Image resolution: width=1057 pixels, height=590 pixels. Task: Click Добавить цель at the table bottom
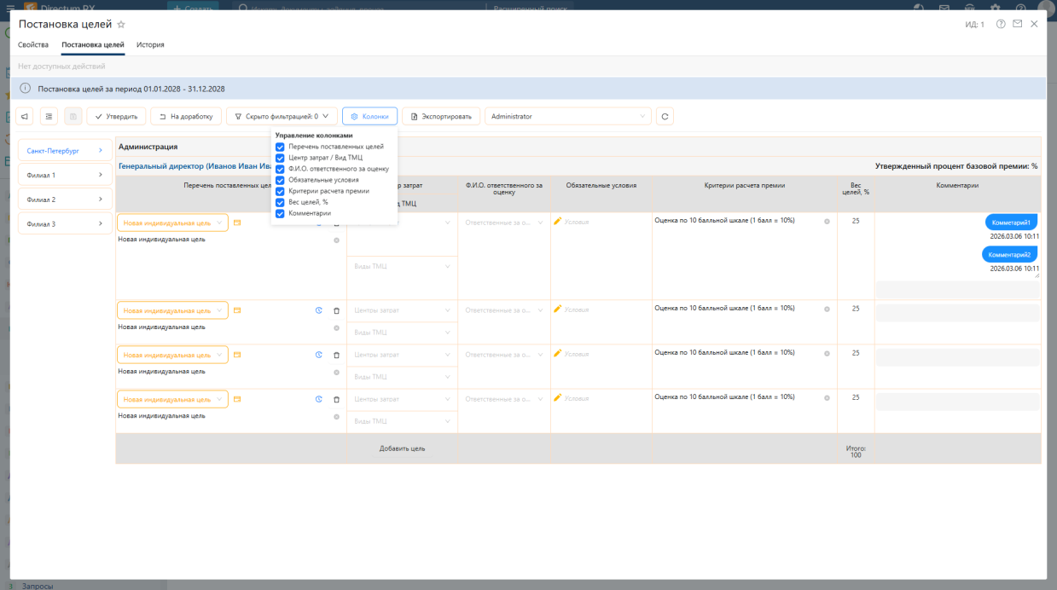(402, 448)
